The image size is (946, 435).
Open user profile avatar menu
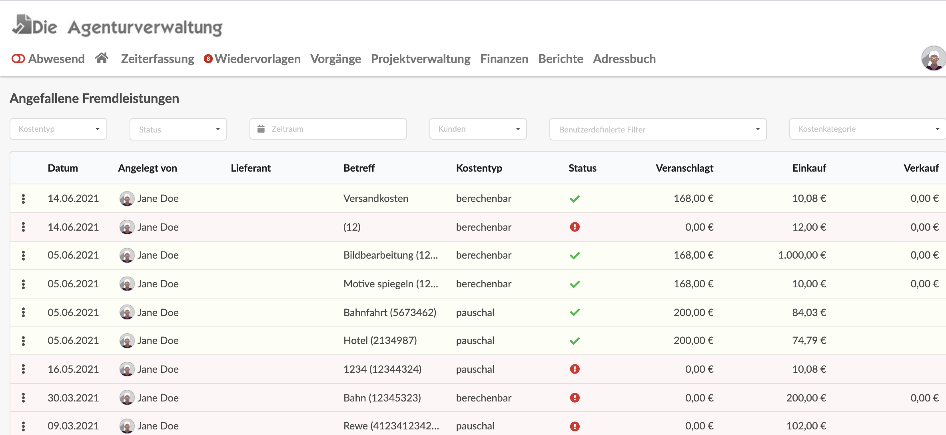934,58
